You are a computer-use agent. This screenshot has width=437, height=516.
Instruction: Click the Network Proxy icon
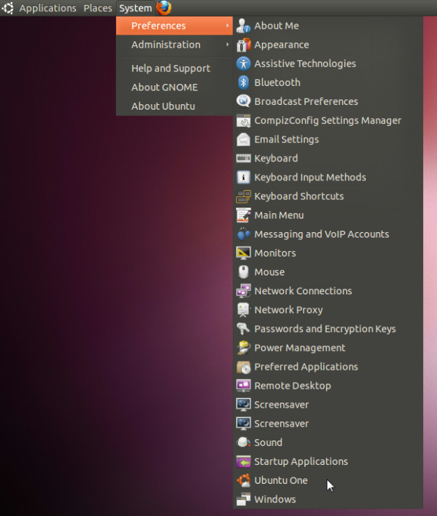(x=244, y=310)
